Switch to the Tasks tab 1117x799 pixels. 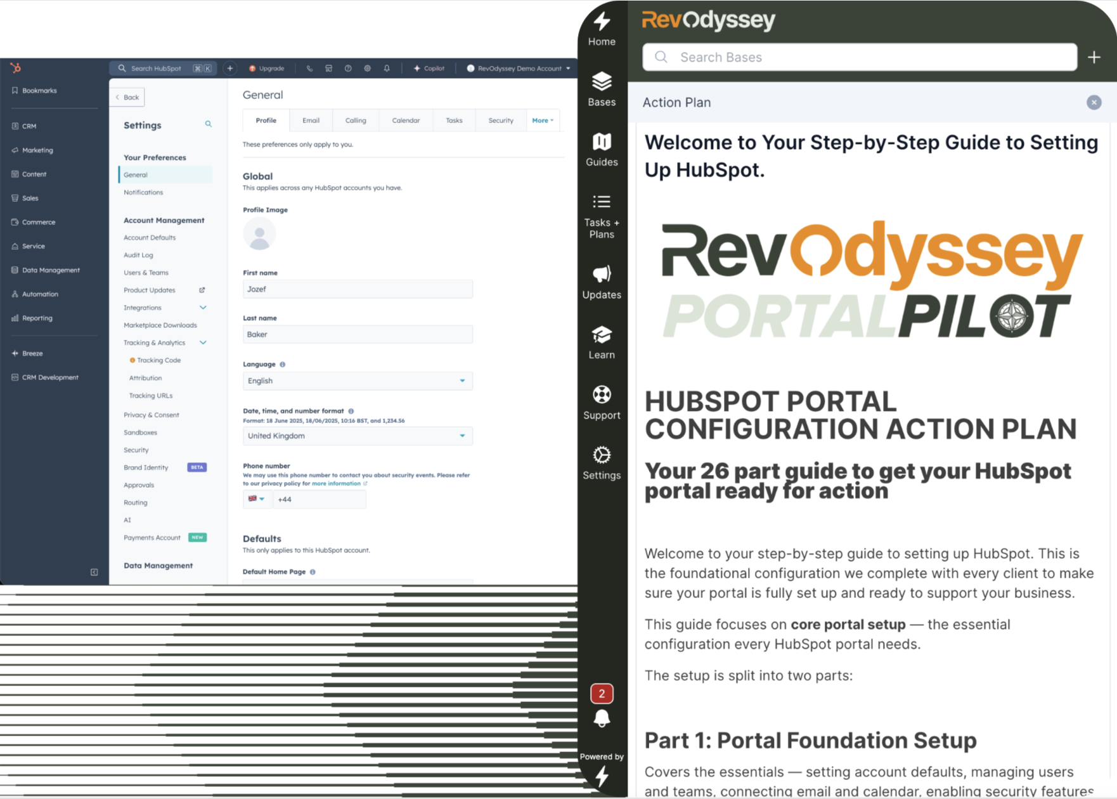tap(454, 120)
